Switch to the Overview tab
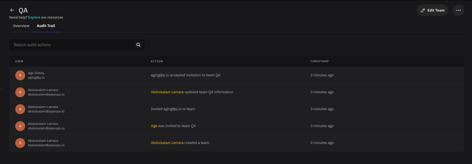472x164 pixels. tap(21, 26)
